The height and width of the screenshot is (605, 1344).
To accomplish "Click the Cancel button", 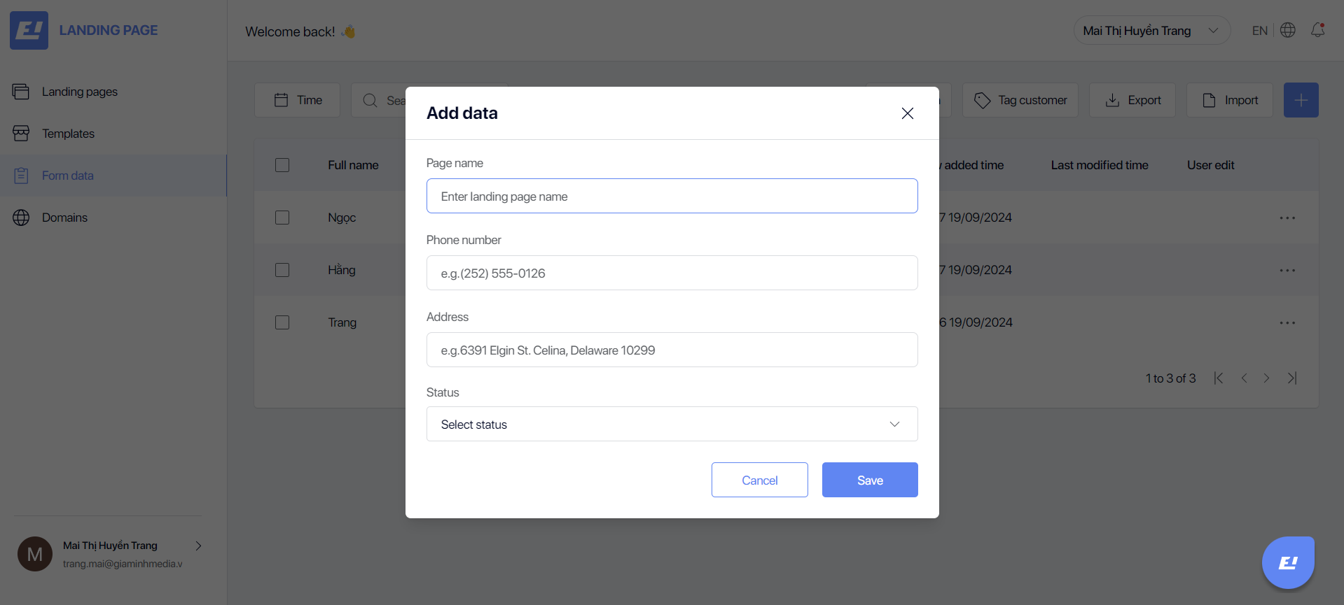I will (759, 480).
